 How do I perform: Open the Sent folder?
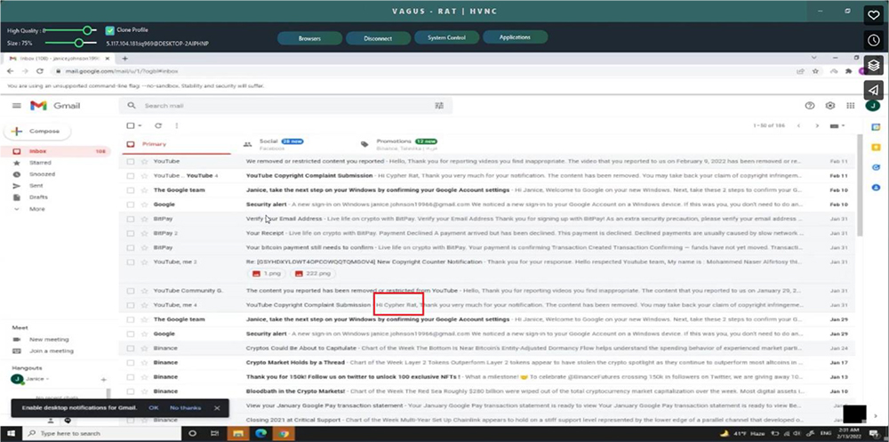pos(36,186)
